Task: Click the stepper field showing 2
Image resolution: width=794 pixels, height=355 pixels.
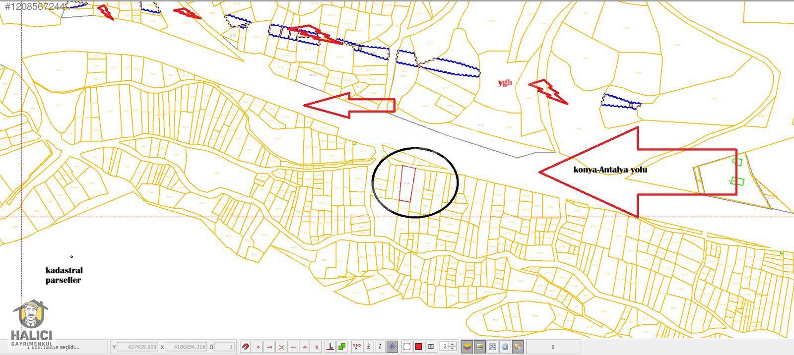Action: coord(445,347)
